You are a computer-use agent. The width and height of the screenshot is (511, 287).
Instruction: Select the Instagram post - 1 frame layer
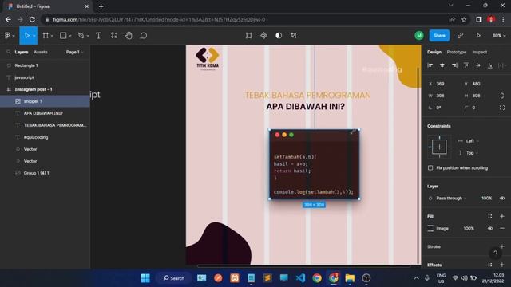45,89
